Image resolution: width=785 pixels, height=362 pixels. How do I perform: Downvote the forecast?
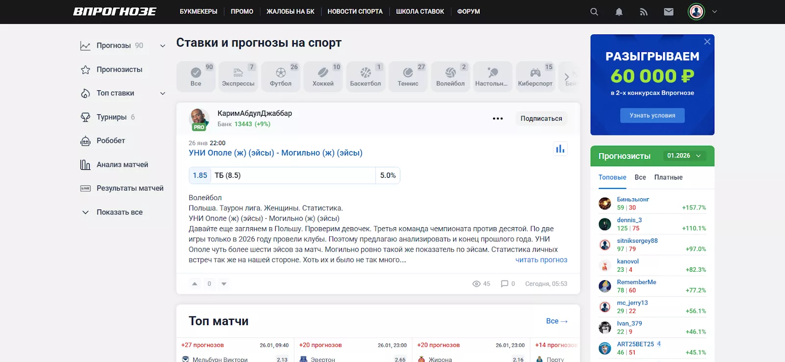tap(224, 284)
